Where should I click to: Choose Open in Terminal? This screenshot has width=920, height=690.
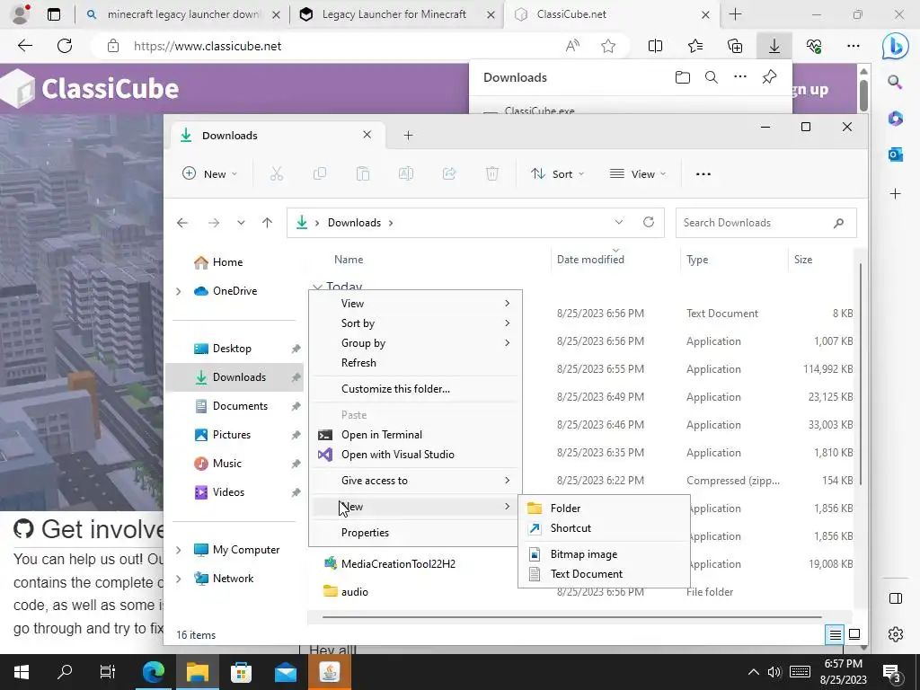click(x=415, y=435)
